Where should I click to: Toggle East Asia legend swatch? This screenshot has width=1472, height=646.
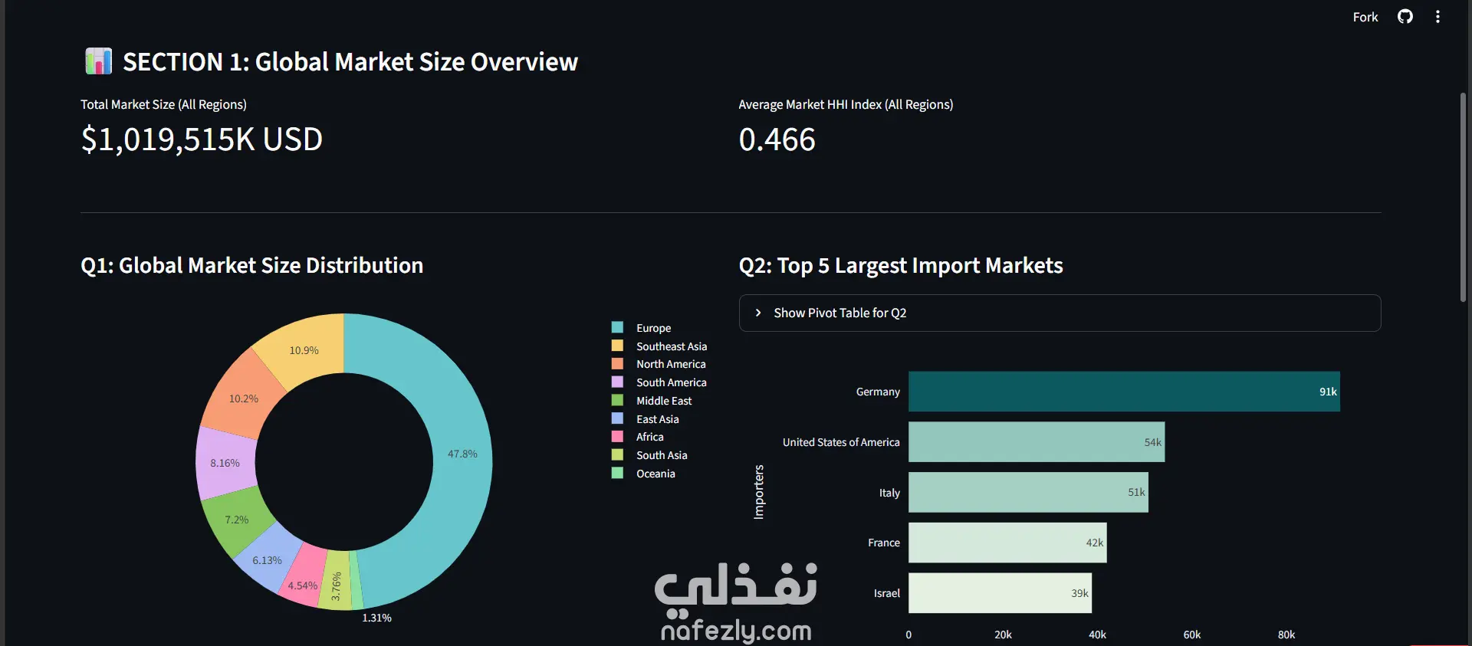[x=617, y=418]
